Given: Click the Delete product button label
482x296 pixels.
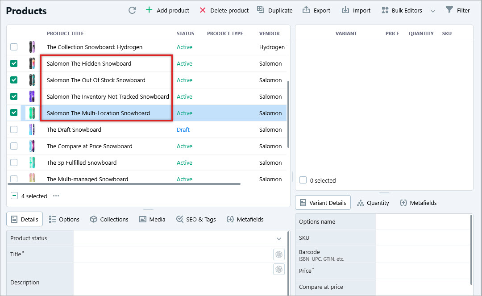Looking at the screenshot, I should click(229, 10).
